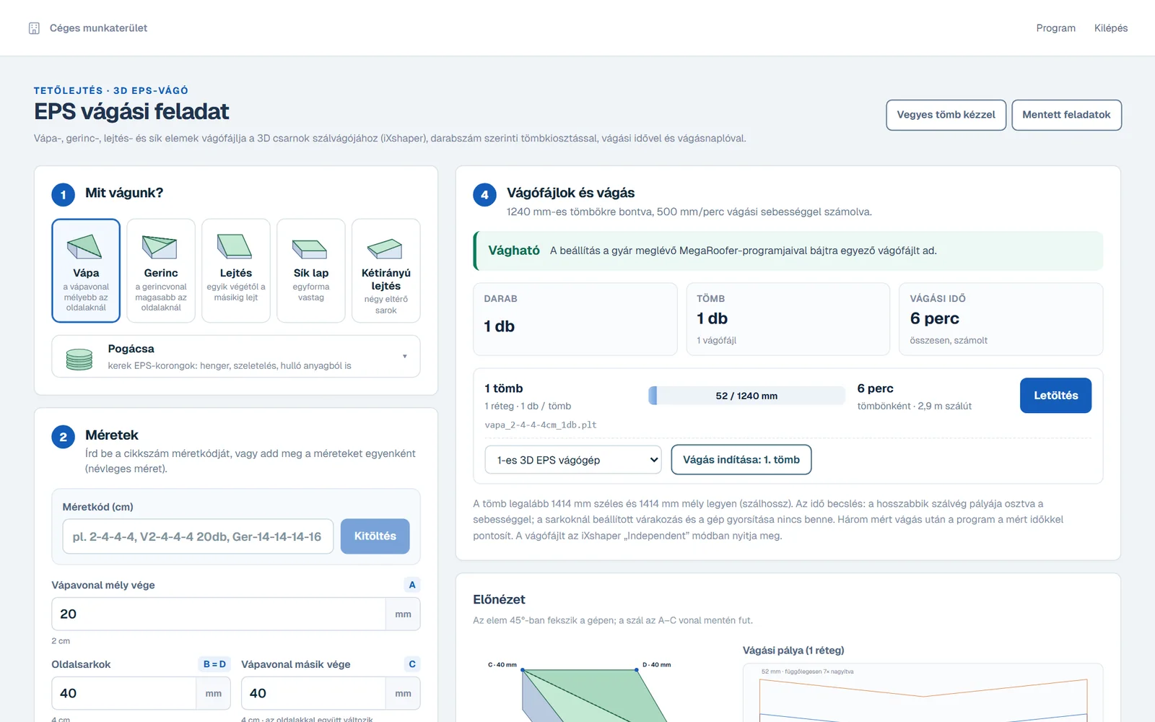
Task: Choose the Kétirányú lejtés shape icon
Action: click(385, 248)
